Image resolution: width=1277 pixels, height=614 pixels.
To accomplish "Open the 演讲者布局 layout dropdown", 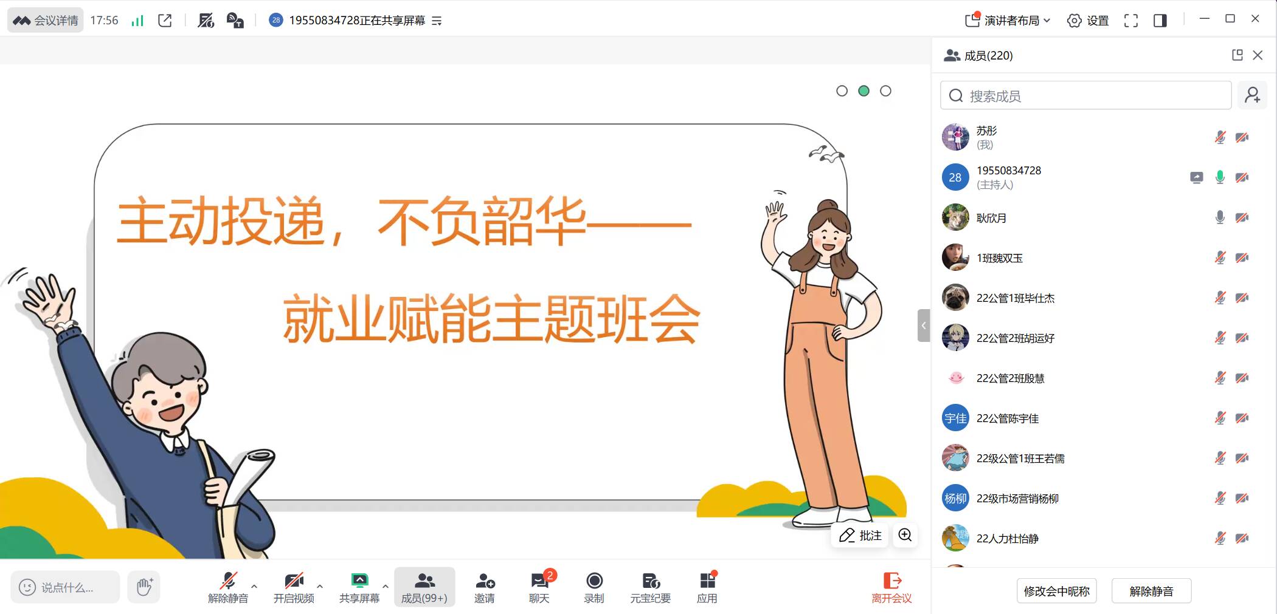I will point(1008,21).
